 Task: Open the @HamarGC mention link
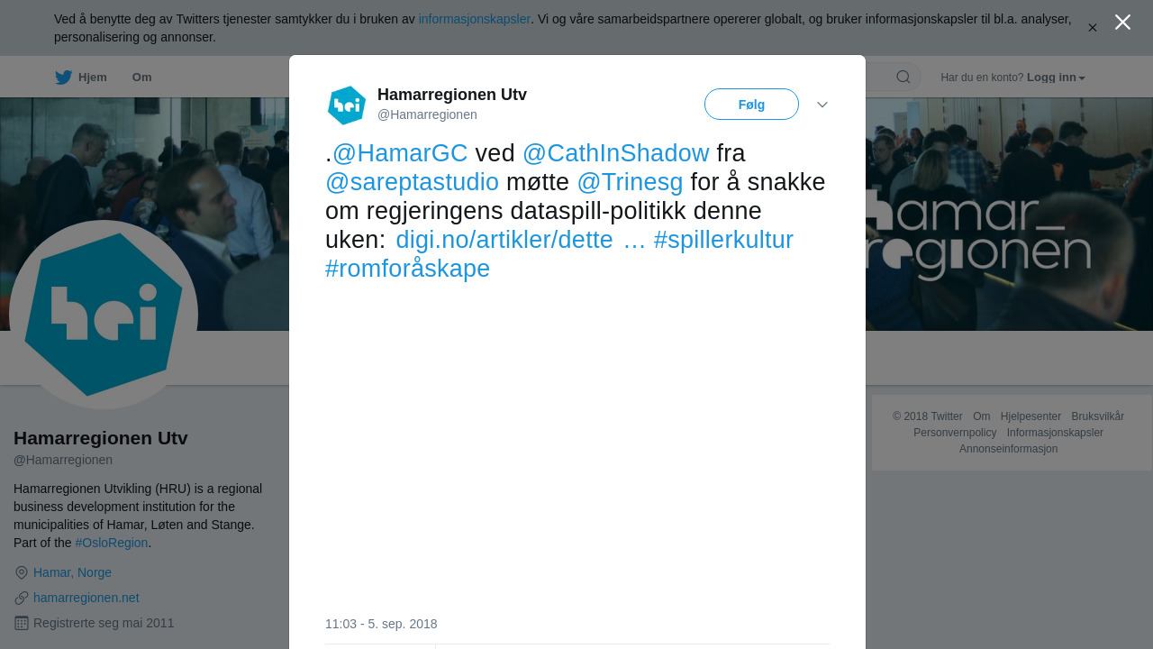[400, 153]
